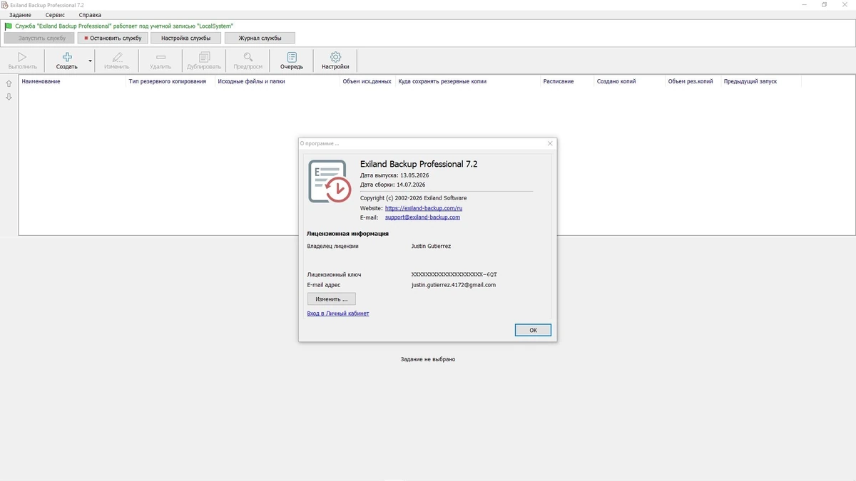Click the Дублировать toolbar icon

tap(204, 57)
